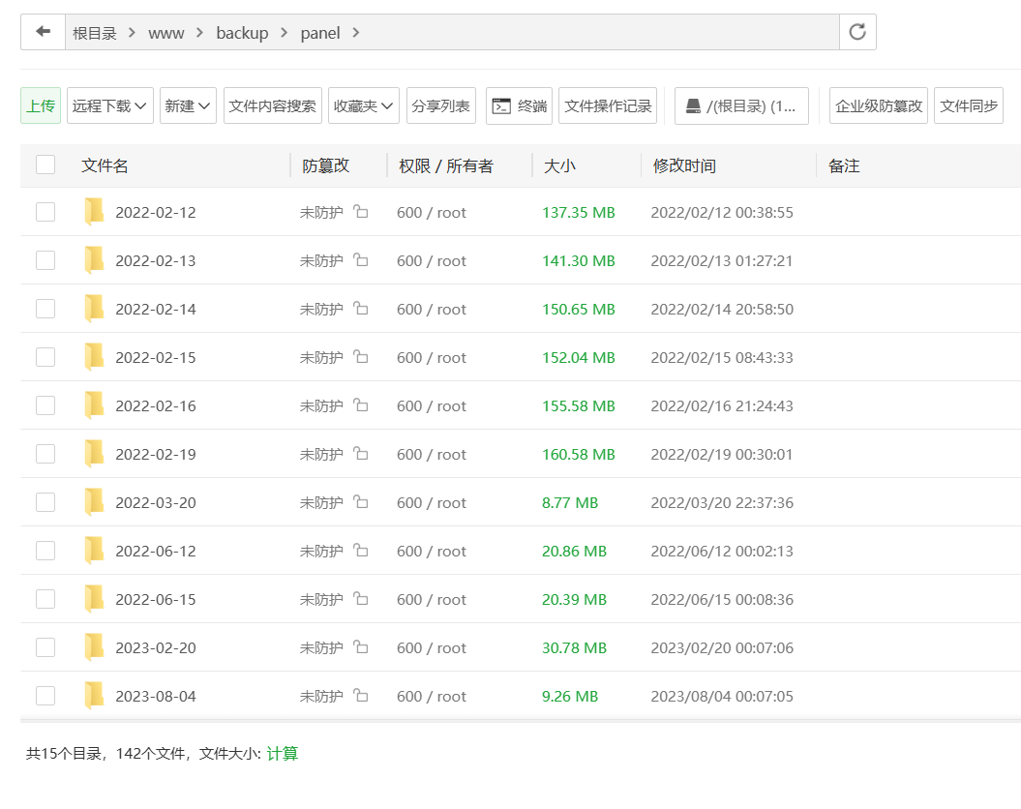Click chevron after panel in breadcrumb
Viewport: 1021px width, 809px height.
click(355, 33)
